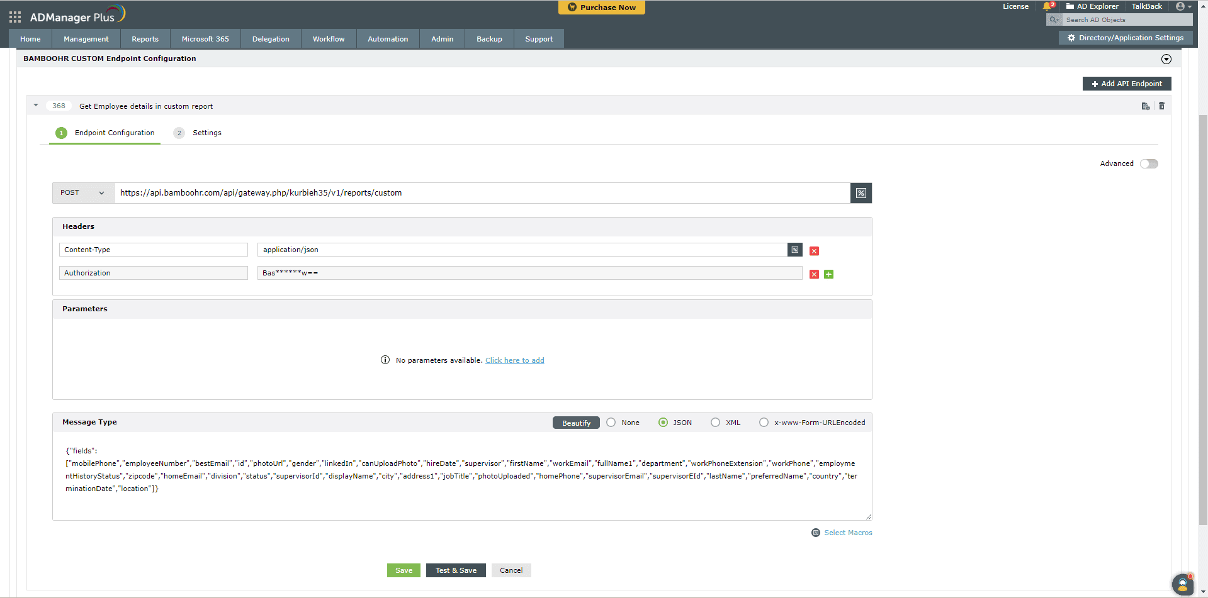1208x598 pixels.
Task: Click inside the JSON message body textarea
Action: [x=462, y=476]
